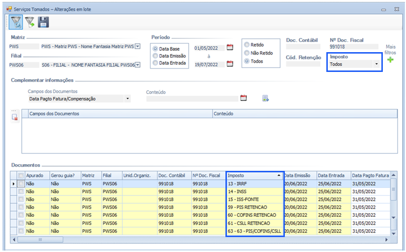The height and width of the screenshot is (252, 406).
Task: Select the Não Retido radio option
Action: click(x=247, y=53)
